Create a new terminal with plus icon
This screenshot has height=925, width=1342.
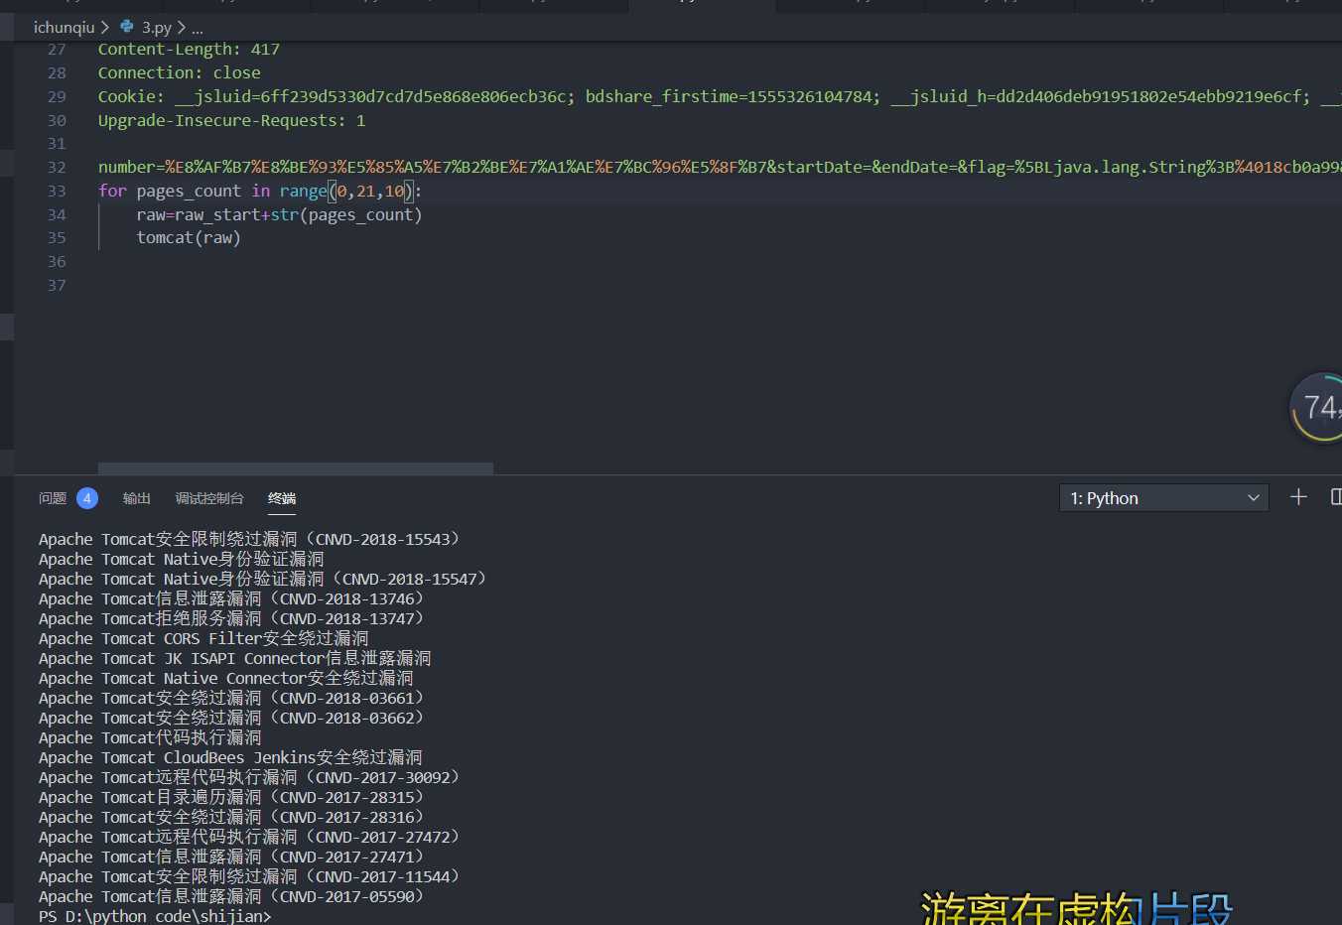[x=1298, y=497]
